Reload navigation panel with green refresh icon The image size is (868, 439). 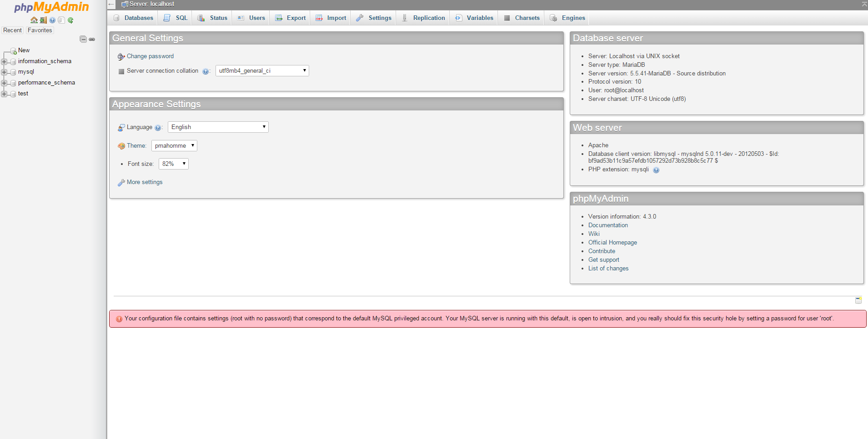tap(70, 20)
